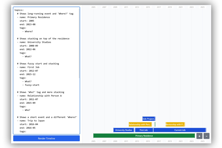Click the YAML editor scrollbar
Viewport: 222px width, 148px height.
pyautogui.click(x=79, y=43)
